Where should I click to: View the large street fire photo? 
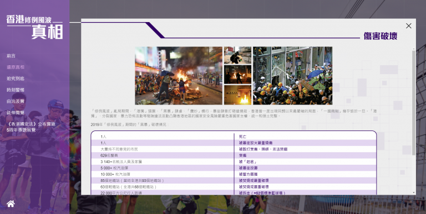point(179,76)
